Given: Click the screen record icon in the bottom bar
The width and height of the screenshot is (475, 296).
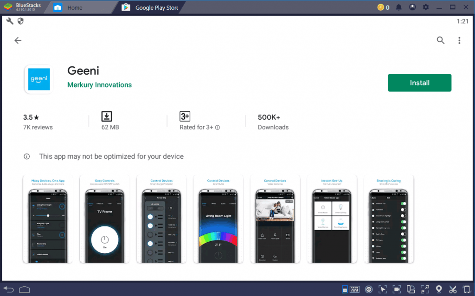Looking at the screenshot, I should [397, 290].
